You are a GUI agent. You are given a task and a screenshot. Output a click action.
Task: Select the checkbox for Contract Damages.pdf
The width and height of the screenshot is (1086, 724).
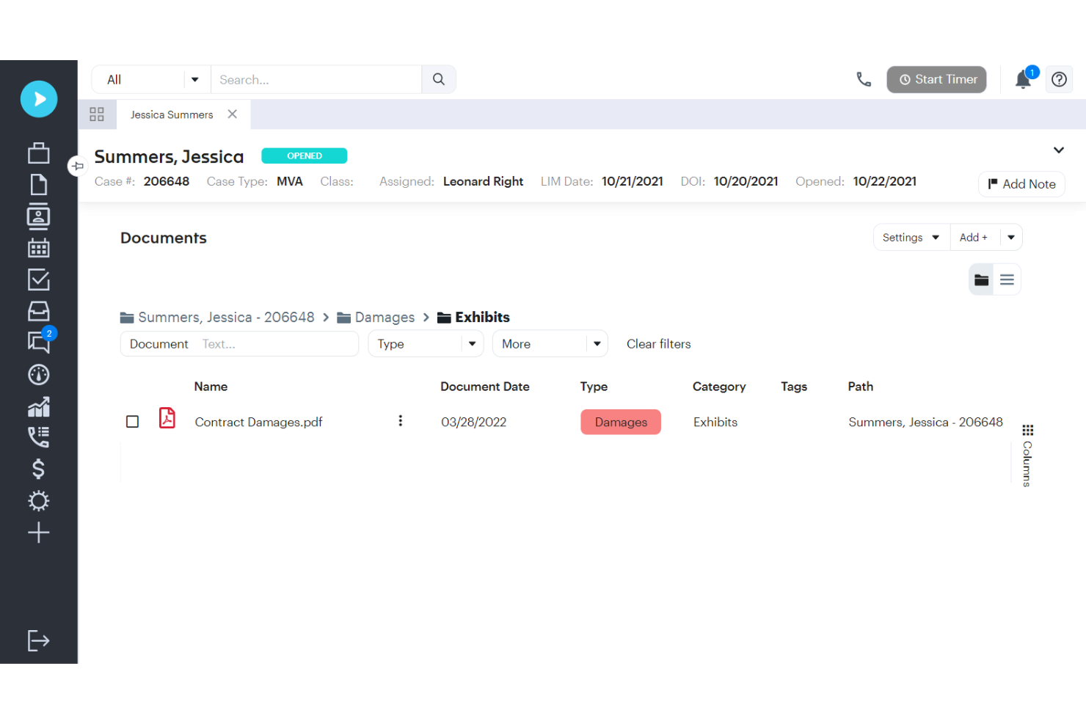pyautogui.click(x=132, y=422)
